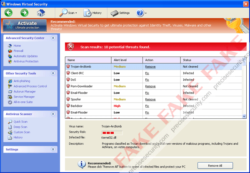Screen dimensions: 250x173
Task: Open the Home house toolbar icon
Action: pos(41,13)
